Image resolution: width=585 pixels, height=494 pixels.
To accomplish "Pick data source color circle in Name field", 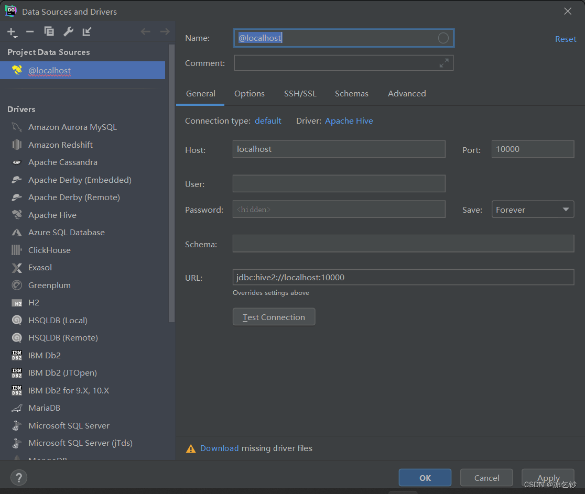I will point(443,38).
